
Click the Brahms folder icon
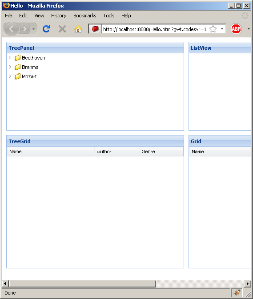point(17,67)
